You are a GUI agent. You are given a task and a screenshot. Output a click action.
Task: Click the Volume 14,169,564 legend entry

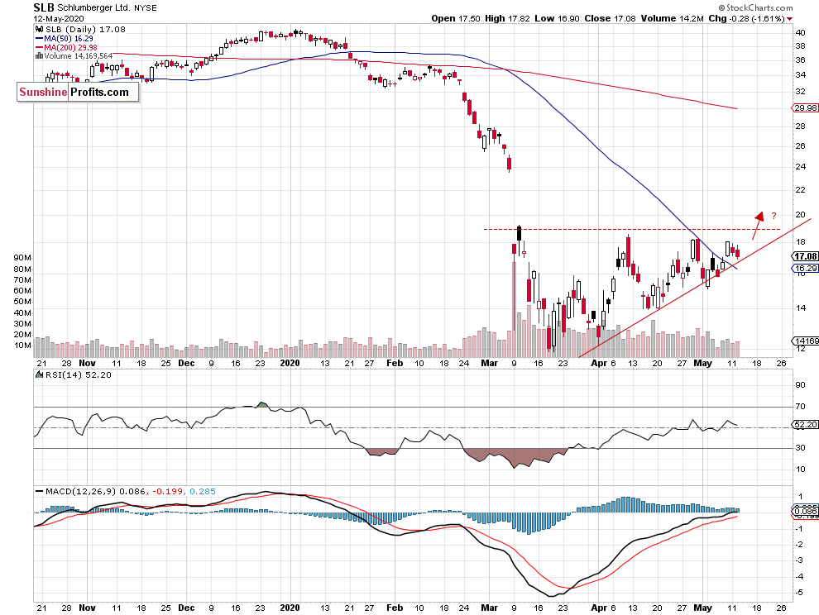click(x=79, y=56)
